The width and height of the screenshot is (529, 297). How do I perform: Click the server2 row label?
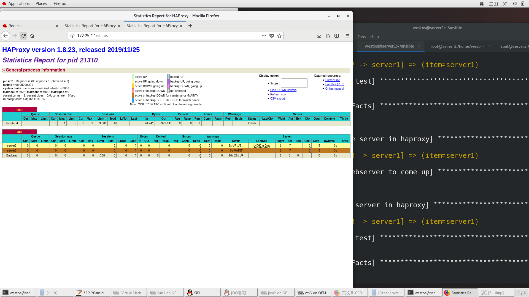[x=12, y=146]
